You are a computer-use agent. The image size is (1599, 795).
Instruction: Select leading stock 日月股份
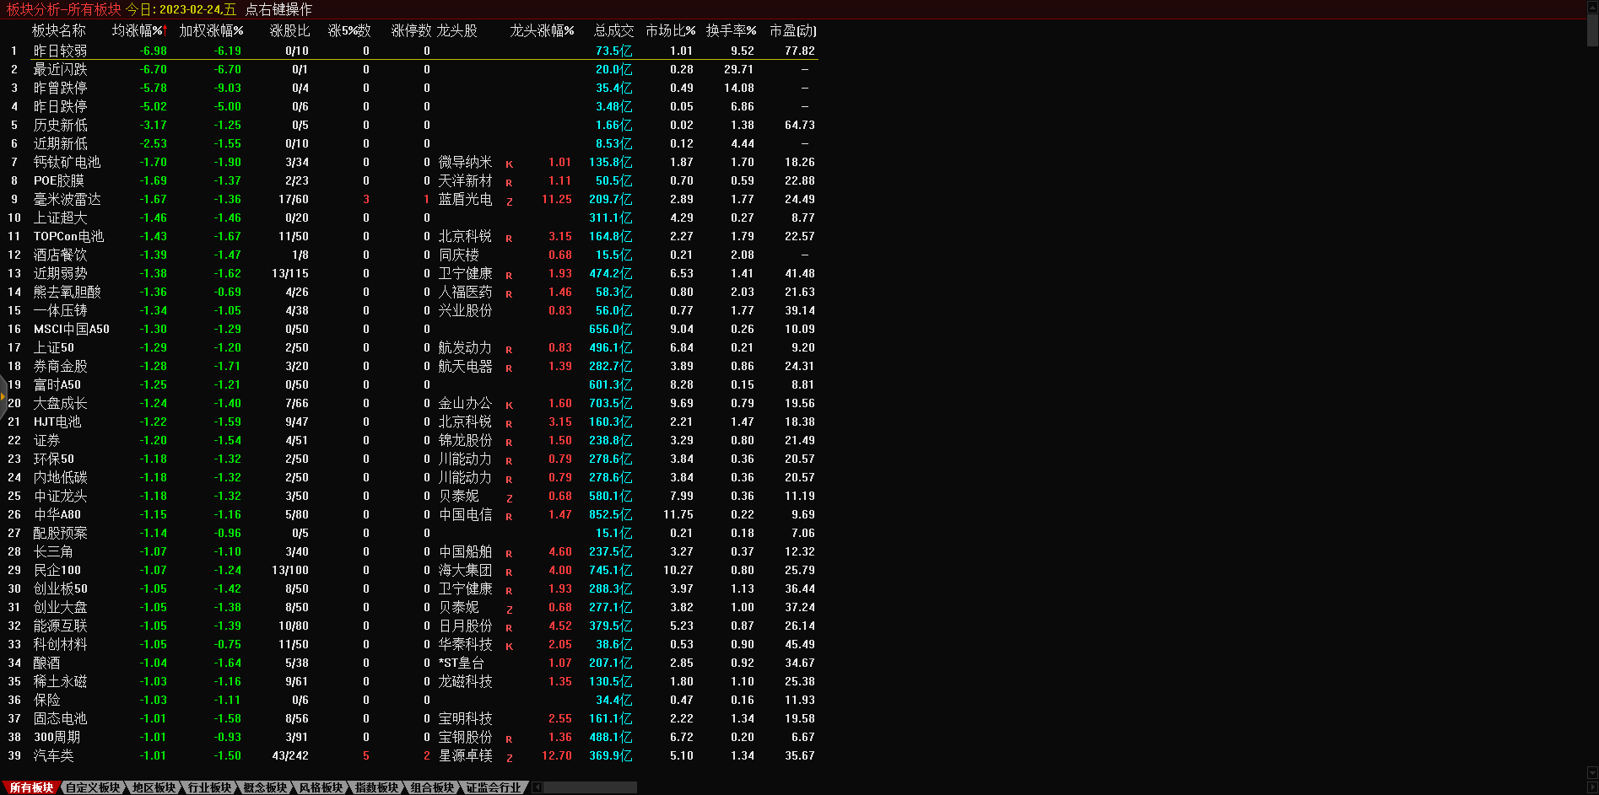coord(465,626)
